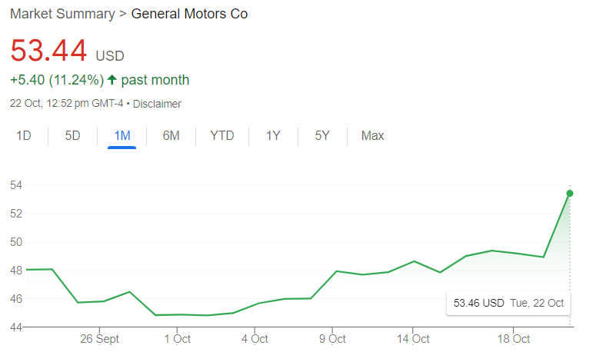Screen dimensions: 596x352
Task: Open the Disclaimer link
Action: 157,104
